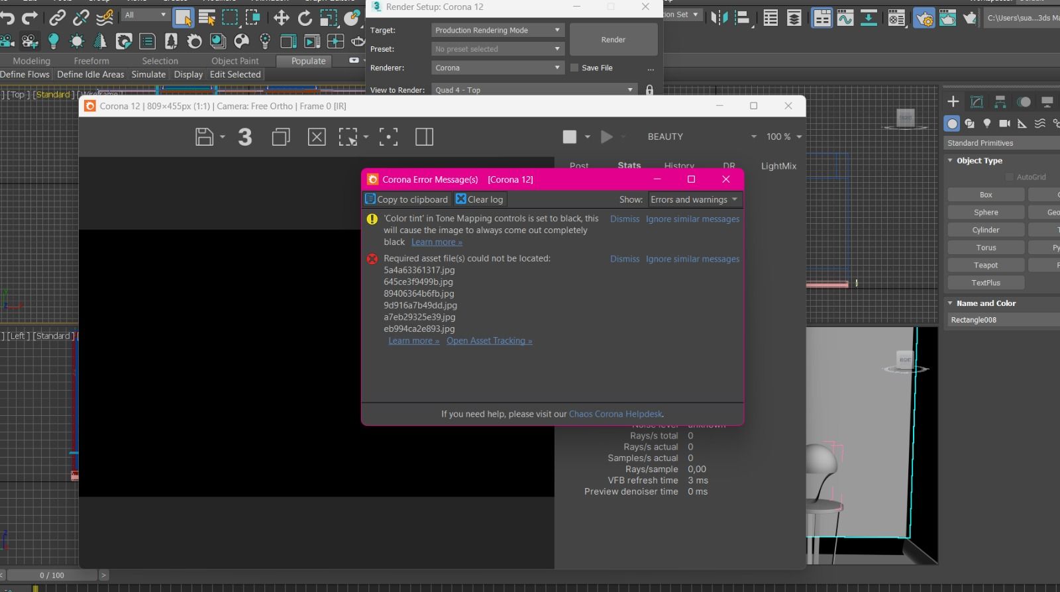Toggle the Lock View to Render padlock
This screenshot has width=1060, height=592.
tap(649, 90)
